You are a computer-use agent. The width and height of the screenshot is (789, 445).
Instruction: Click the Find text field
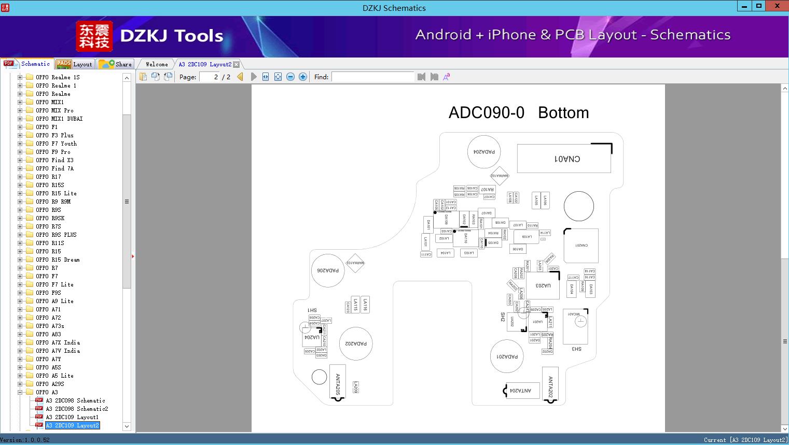(x=373, y=77)
